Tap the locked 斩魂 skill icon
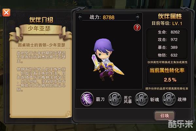Viewport: 196px width, 131px height. (141, 99)
